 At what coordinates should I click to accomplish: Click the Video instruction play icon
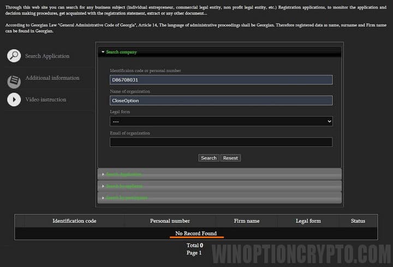click(14, 99)
